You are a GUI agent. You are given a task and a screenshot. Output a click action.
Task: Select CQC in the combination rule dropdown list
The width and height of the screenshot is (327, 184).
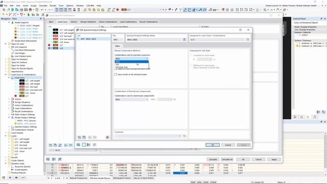(132, 64)
